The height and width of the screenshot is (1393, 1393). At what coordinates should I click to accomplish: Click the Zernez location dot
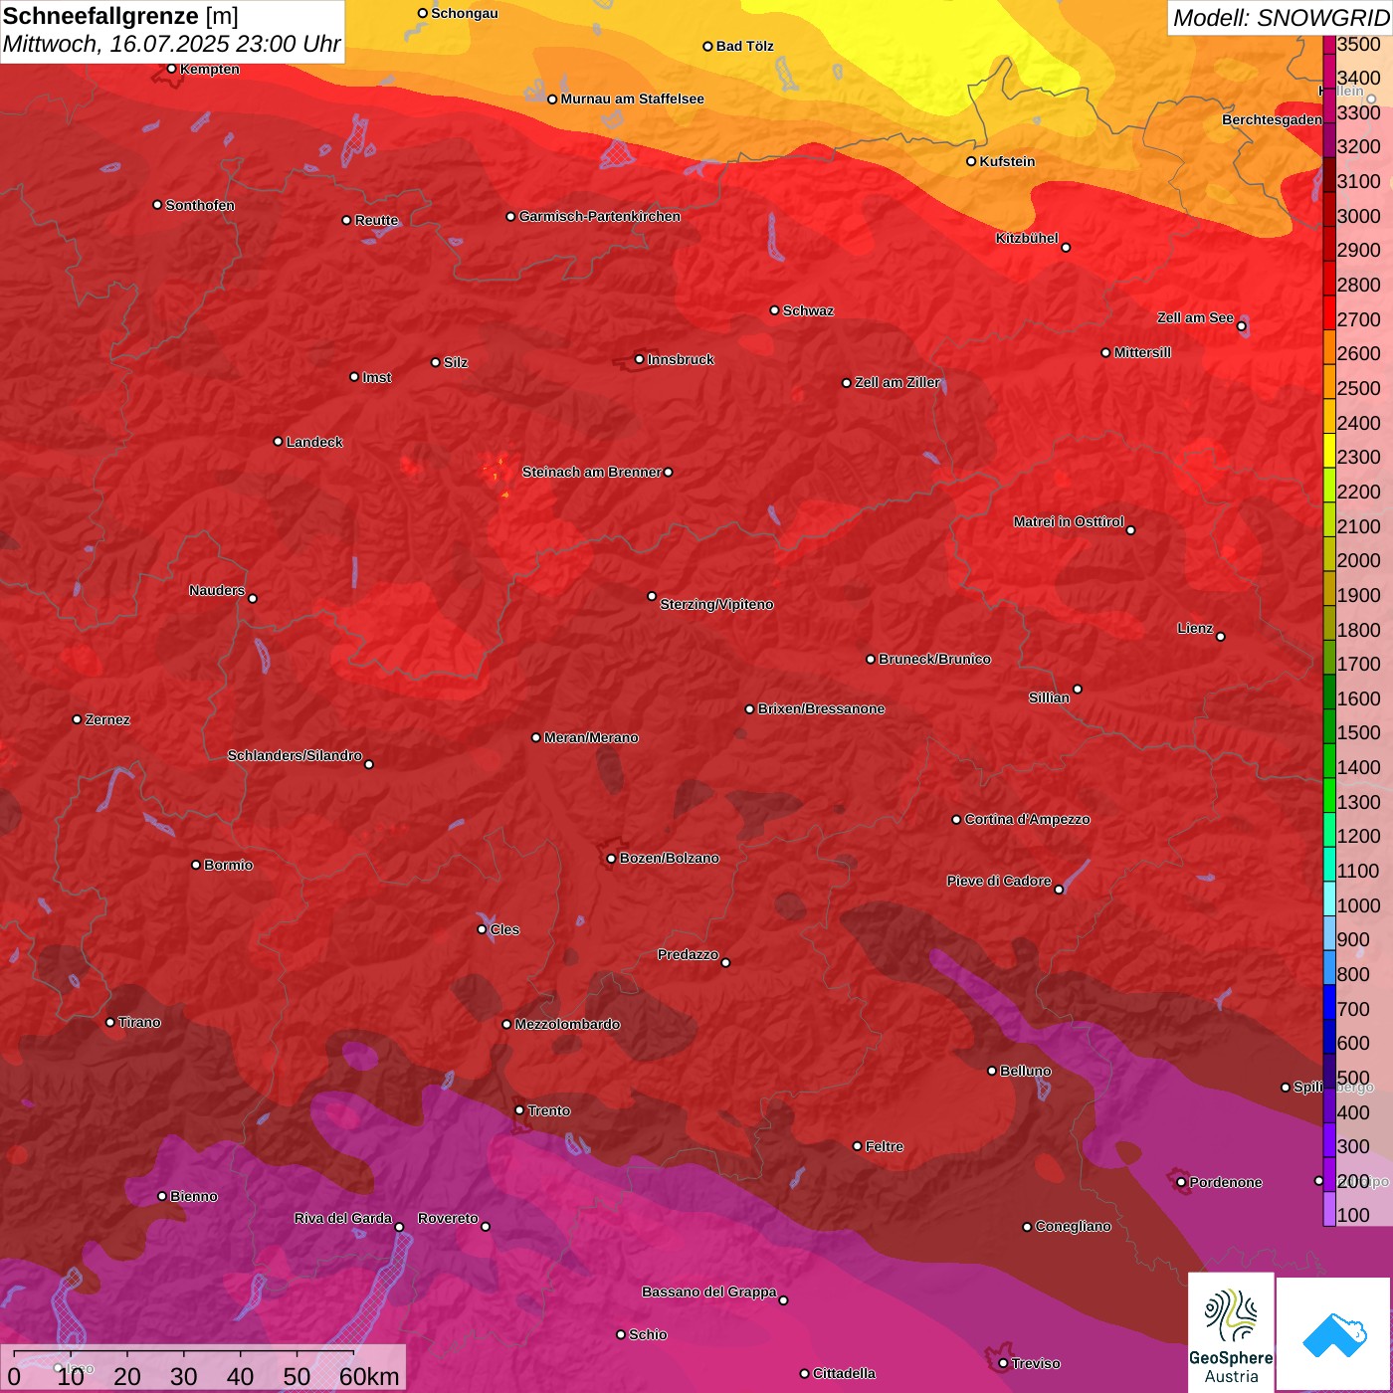78,719
